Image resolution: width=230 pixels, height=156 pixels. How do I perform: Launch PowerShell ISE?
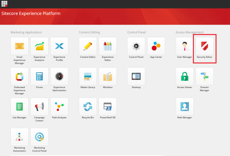108,107
